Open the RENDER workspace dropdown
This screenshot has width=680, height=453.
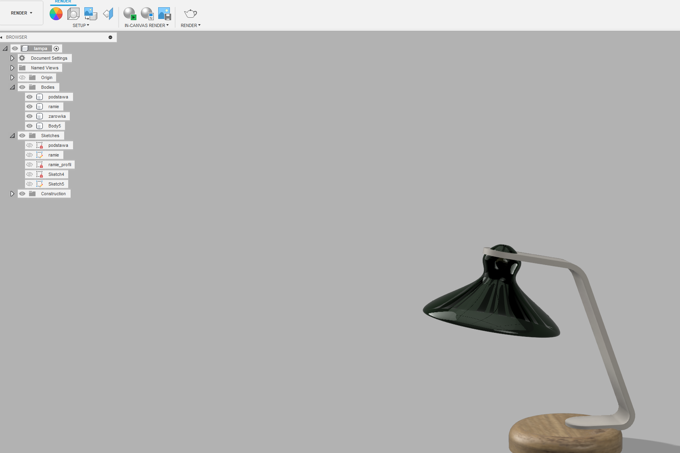(21, 13)
